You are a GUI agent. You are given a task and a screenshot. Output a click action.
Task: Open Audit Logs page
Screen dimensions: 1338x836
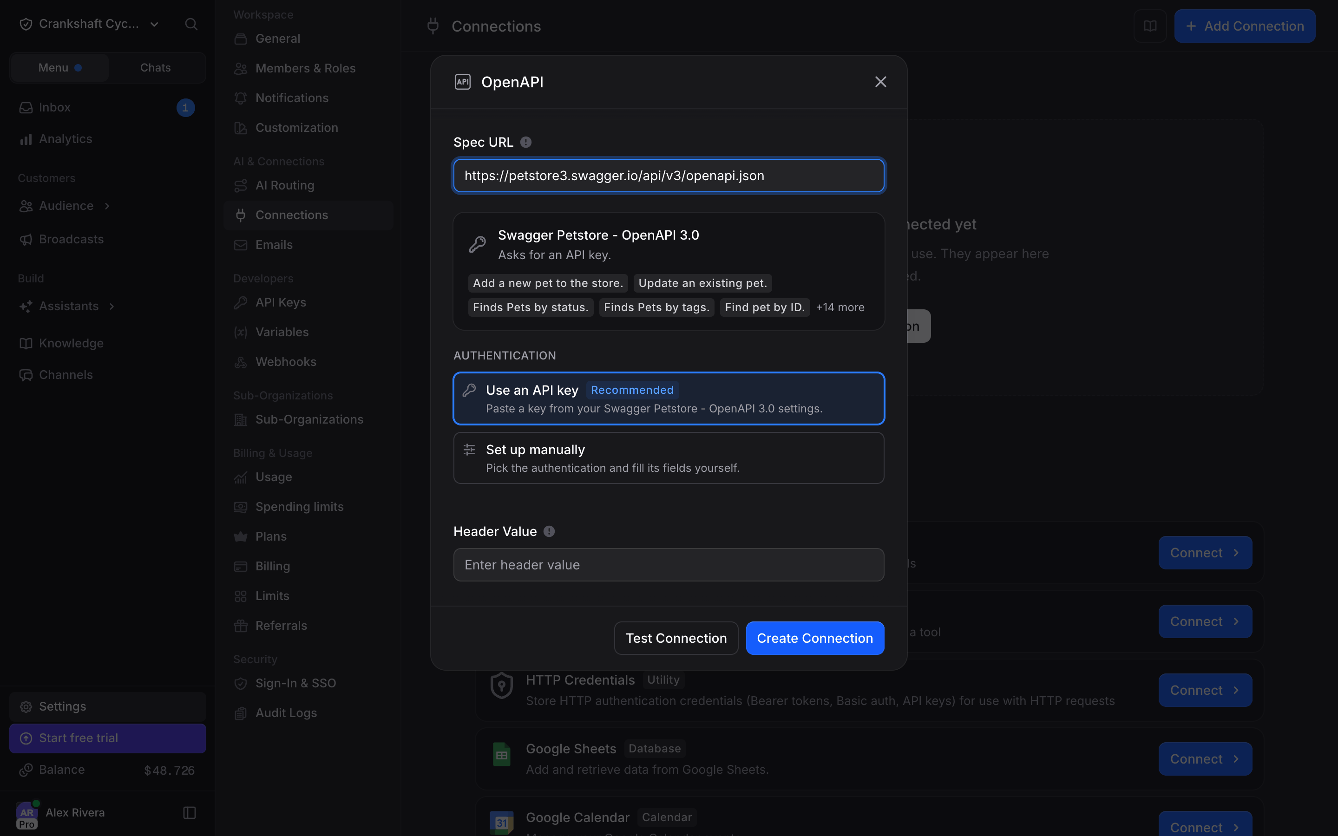pyautogui.click(x=308, y=713)
